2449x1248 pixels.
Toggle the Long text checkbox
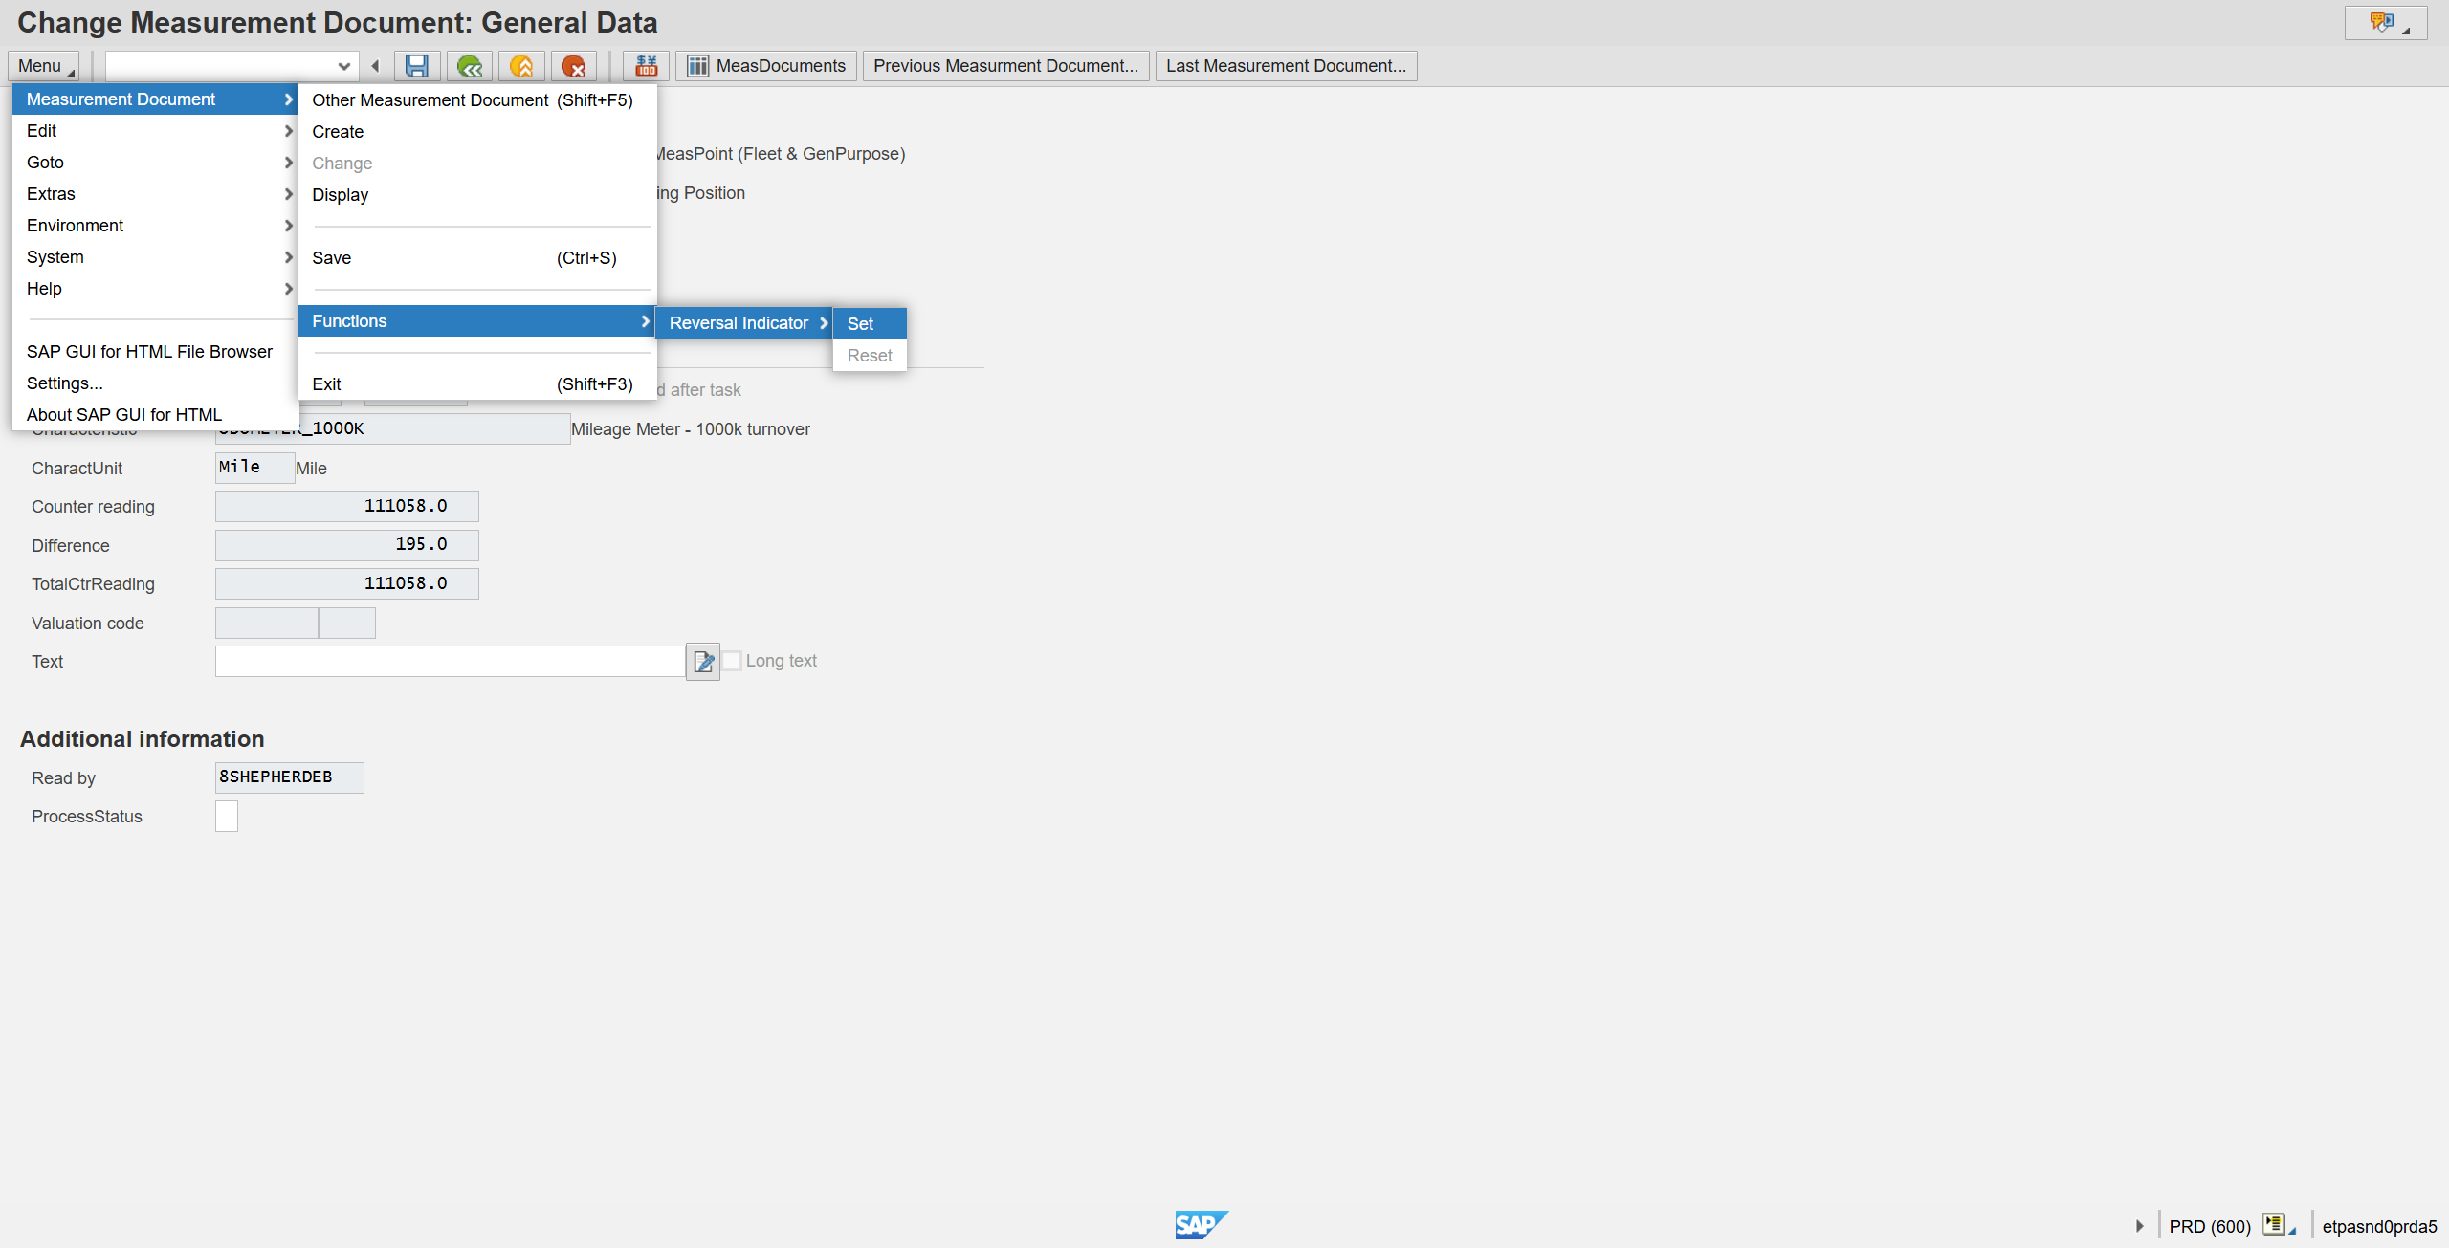pyautogui.click(x=732, y=661)
